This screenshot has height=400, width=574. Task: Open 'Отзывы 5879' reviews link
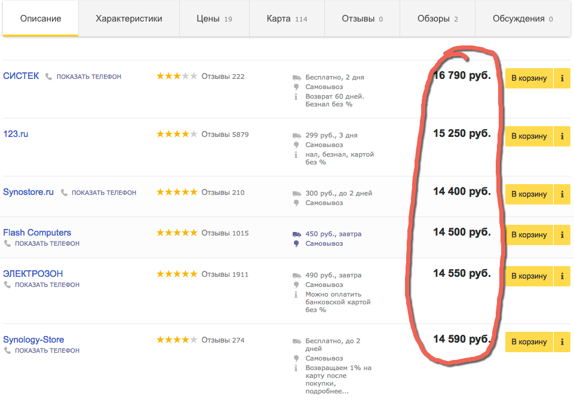225,135
